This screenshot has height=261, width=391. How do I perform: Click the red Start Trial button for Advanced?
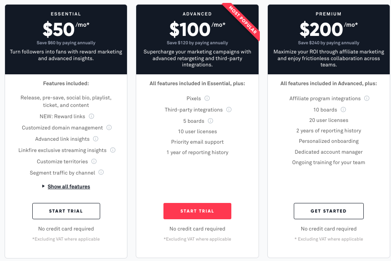tap(197, 211)
